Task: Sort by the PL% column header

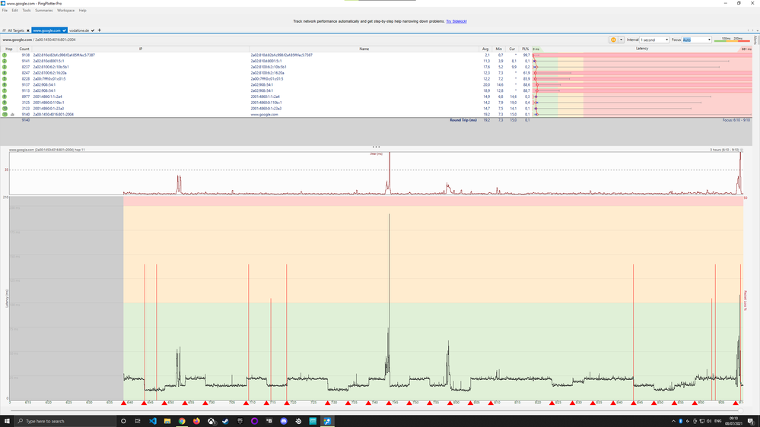Action: 525,48
